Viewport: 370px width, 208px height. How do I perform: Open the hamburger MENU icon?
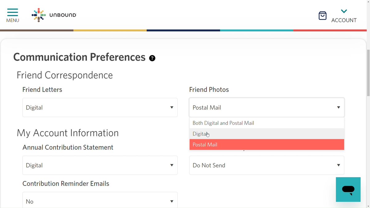[13, 12]
